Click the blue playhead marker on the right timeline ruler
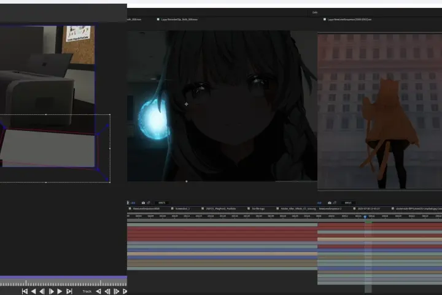 (x=365, y=217)
